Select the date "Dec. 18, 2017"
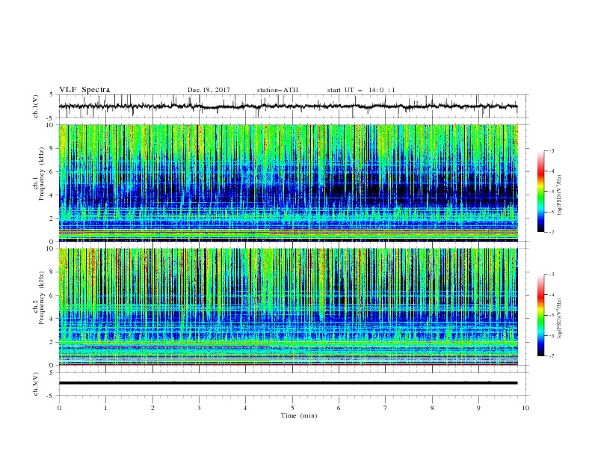This screenshot has width=592, height=458. tap(209, 90)
